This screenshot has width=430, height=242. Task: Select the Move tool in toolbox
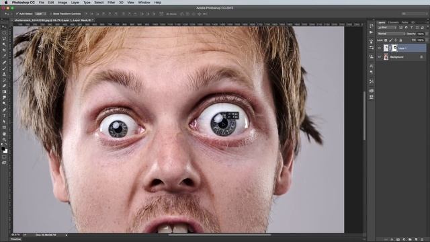(x=4, y=27)
